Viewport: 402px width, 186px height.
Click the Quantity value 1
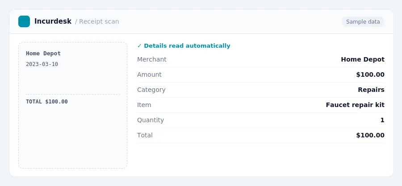(382, 120)
